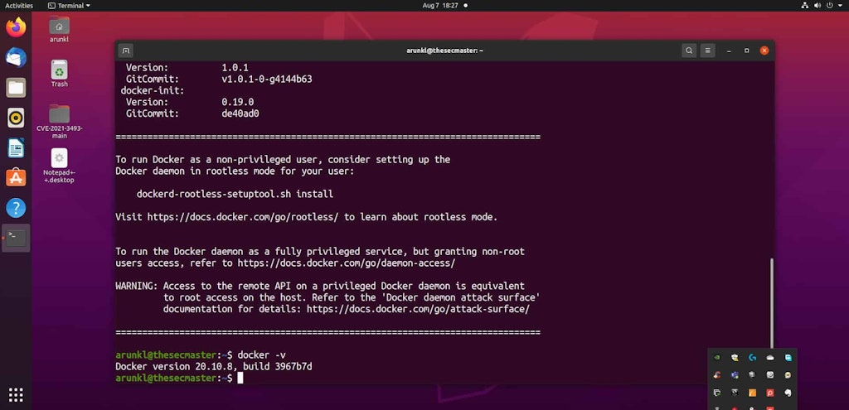Click the 'WARNING:' text in terminal
This screenshot has height=410, width=849.
point(137,286)
